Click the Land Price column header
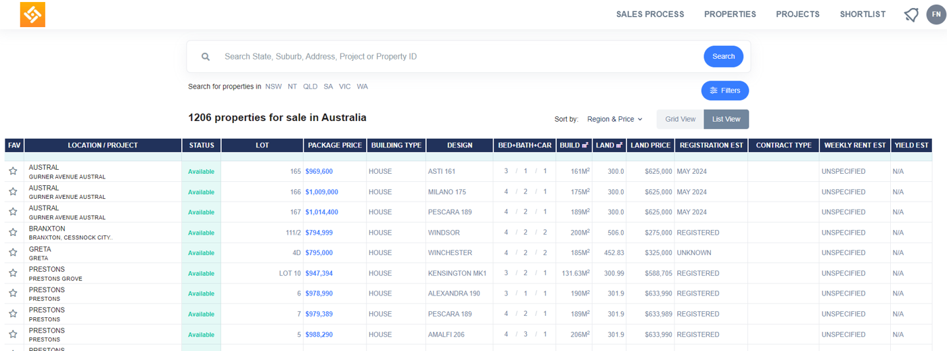The width and height of the screenshot is (947, 351). [651, 145]
